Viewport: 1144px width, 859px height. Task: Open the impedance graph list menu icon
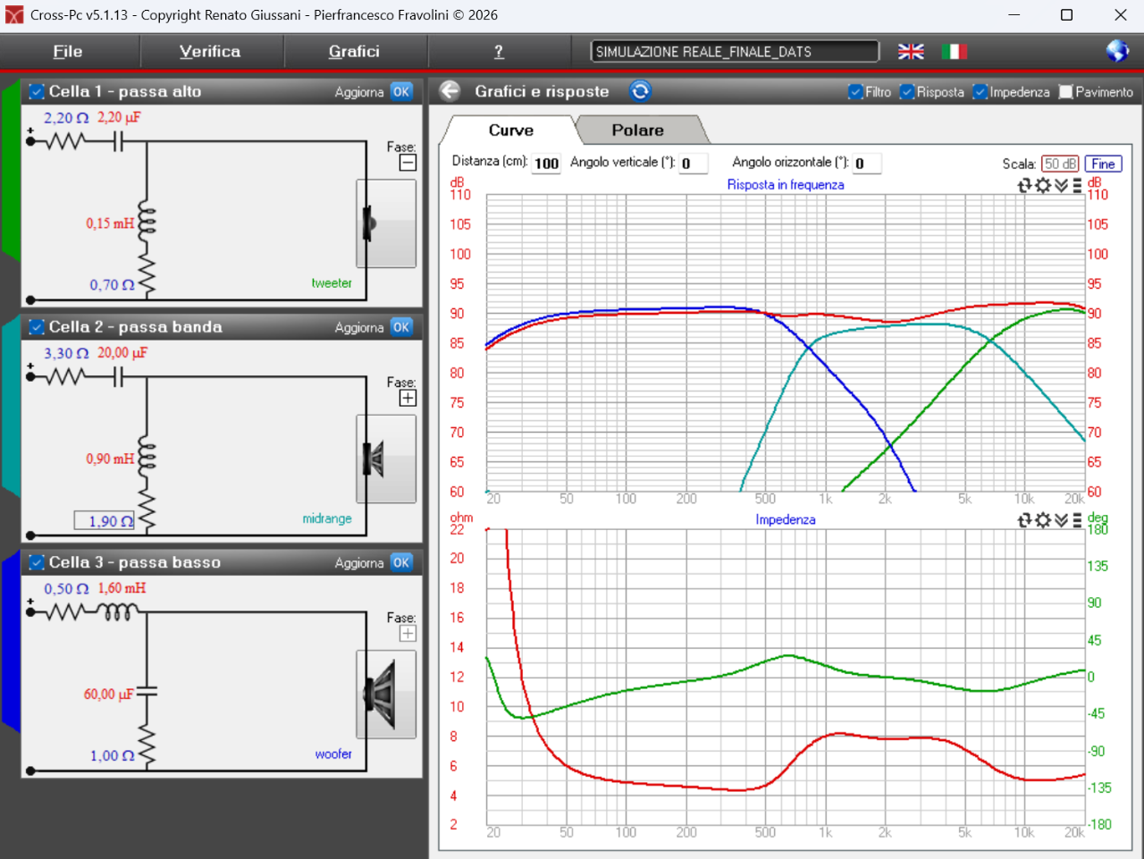tap(1077, 520)
